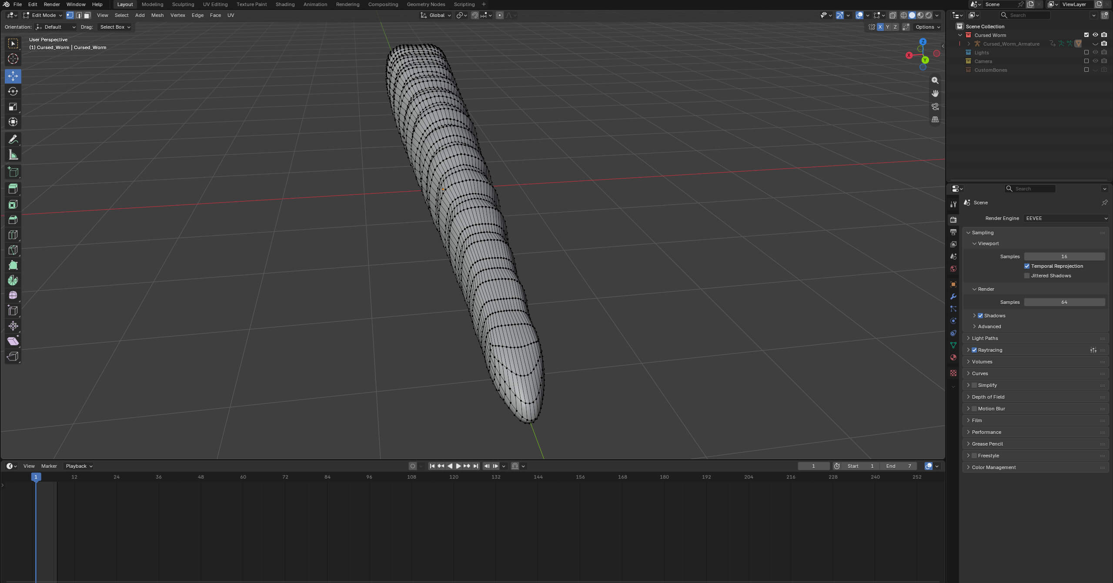Select the Rotate tool

tap(13, 91)
